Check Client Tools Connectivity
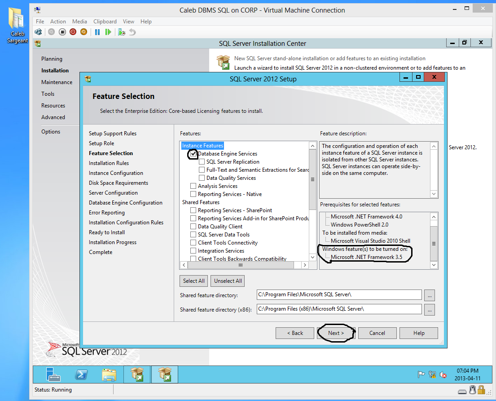Viewport: 496px width, 401px height. [193, 243]
